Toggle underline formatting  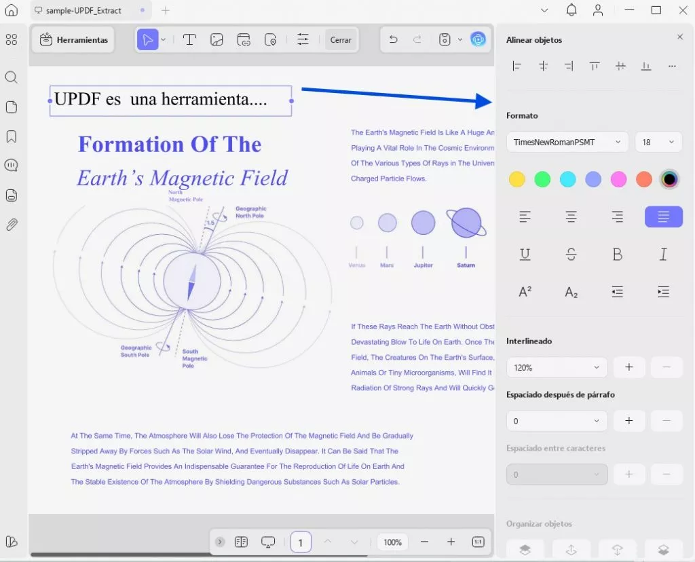525,255
